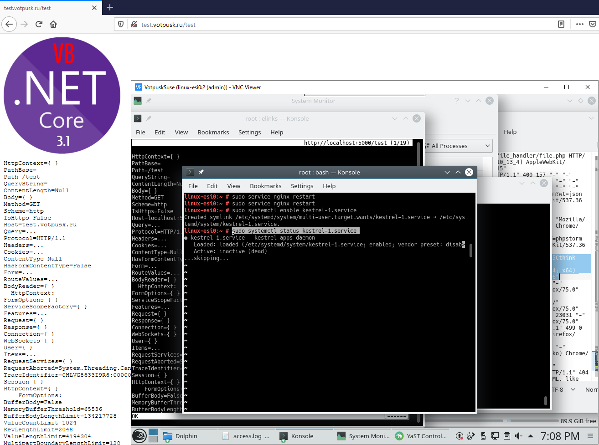Minimize the elinks Konsole window
This screenshot has width=599, height=445.
pyautogui.click(x=395, y=118)
